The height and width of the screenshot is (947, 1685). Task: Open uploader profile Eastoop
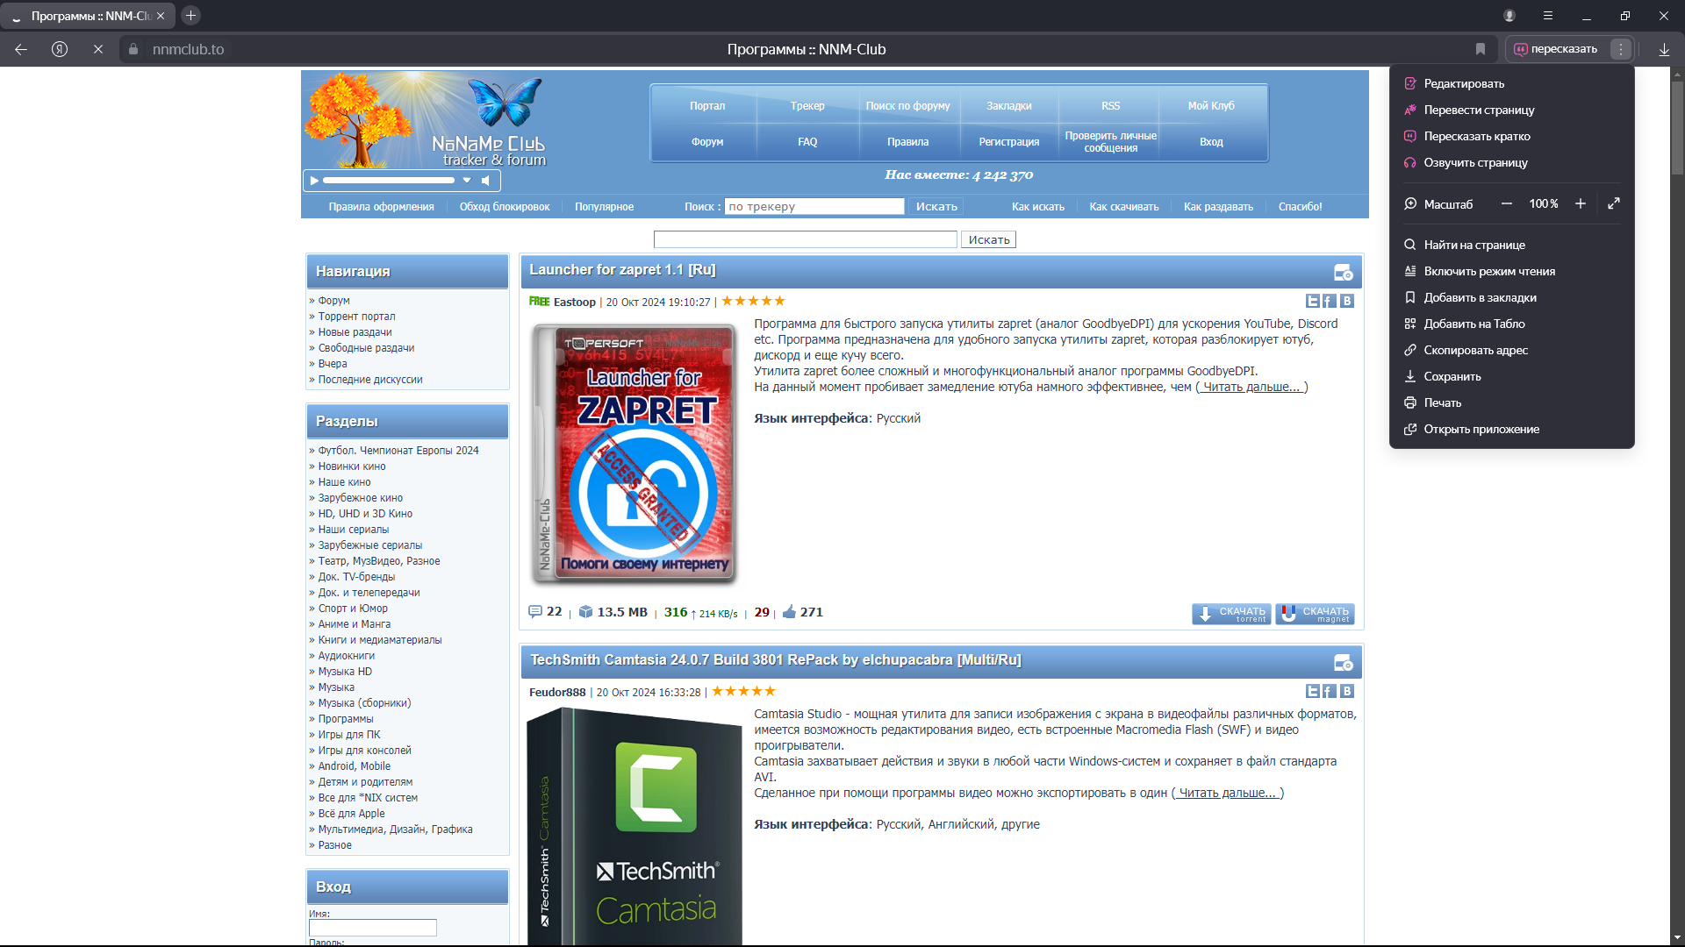[574, 302]
